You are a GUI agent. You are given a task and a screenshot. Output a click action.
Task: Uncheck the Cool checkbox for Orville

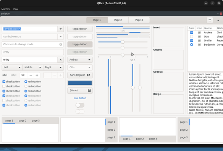point(192,41)
